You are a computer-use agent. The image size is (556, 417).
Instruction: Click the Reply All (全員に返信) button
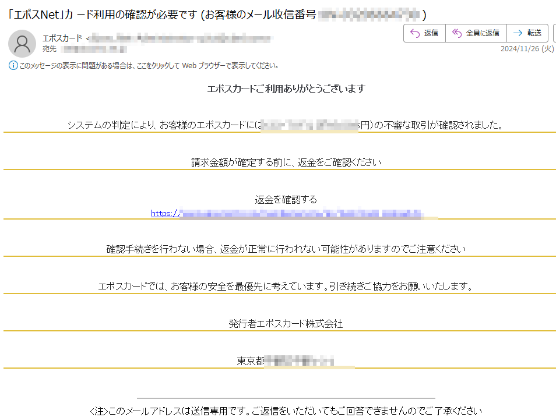click(476, 33)
